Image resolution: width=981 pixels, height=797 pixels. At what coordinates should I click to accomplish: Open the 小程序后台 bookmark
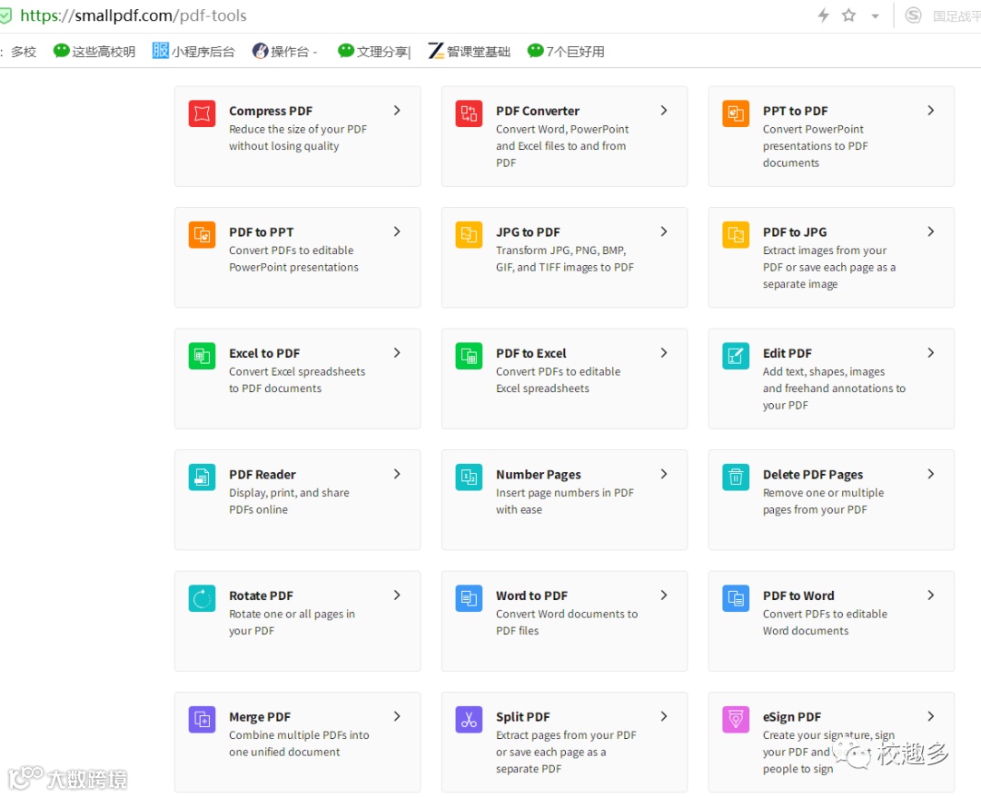(194, 51)
